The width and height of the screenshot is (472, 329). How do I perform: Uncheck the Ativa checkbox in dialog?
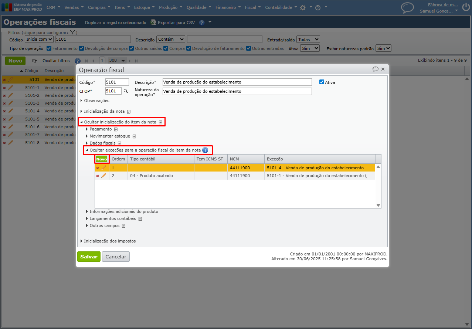(x=322, y=82)
